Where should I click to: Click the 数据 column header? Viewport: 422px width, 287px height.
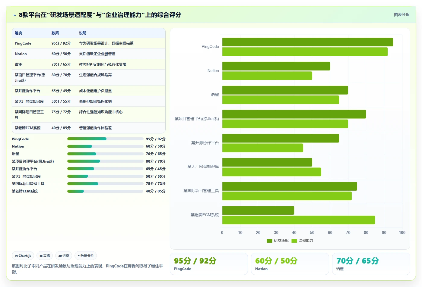(x=55, y=33)
